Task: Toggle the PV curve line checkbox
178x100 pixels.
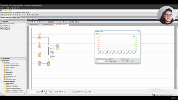Action: click(x=122, y=61)
